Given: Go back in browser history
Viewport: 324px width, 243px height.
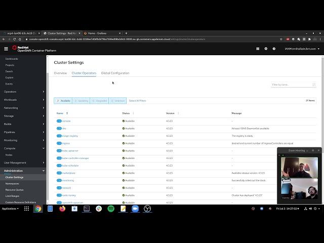Looking at the screenshot, I should (x=4, y=39).
